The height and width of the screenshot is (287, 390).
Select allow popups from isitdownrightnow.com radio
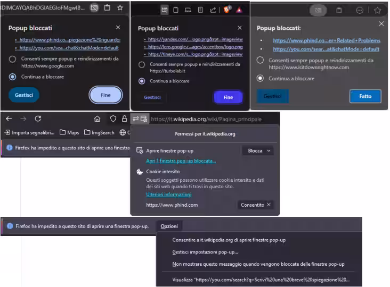coord(260,60)
